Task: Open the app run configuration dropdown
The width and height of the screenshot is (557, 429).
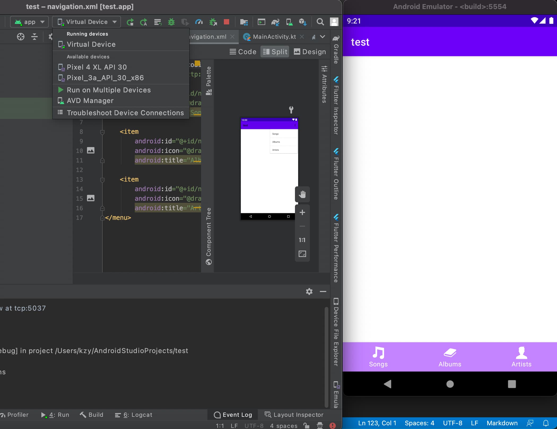Action: (29, 22)
